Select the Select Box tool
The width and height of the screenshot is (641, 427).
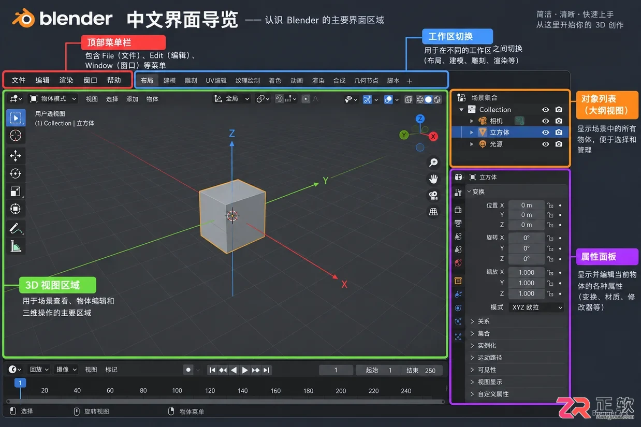click(16, 118)
